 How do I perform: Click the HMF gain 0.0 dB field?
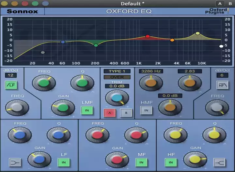click(x=170, y=96)
